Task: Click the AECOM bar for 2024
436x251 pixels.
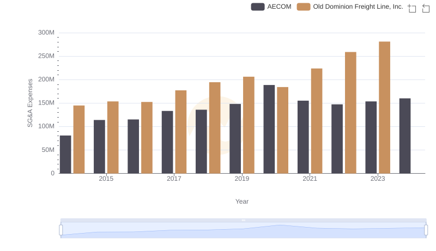Action: (405, 136)
